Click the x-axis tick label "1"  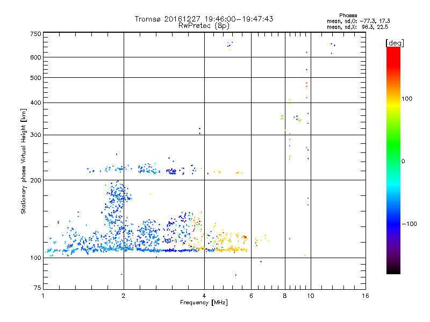click(x=44, y=296)
